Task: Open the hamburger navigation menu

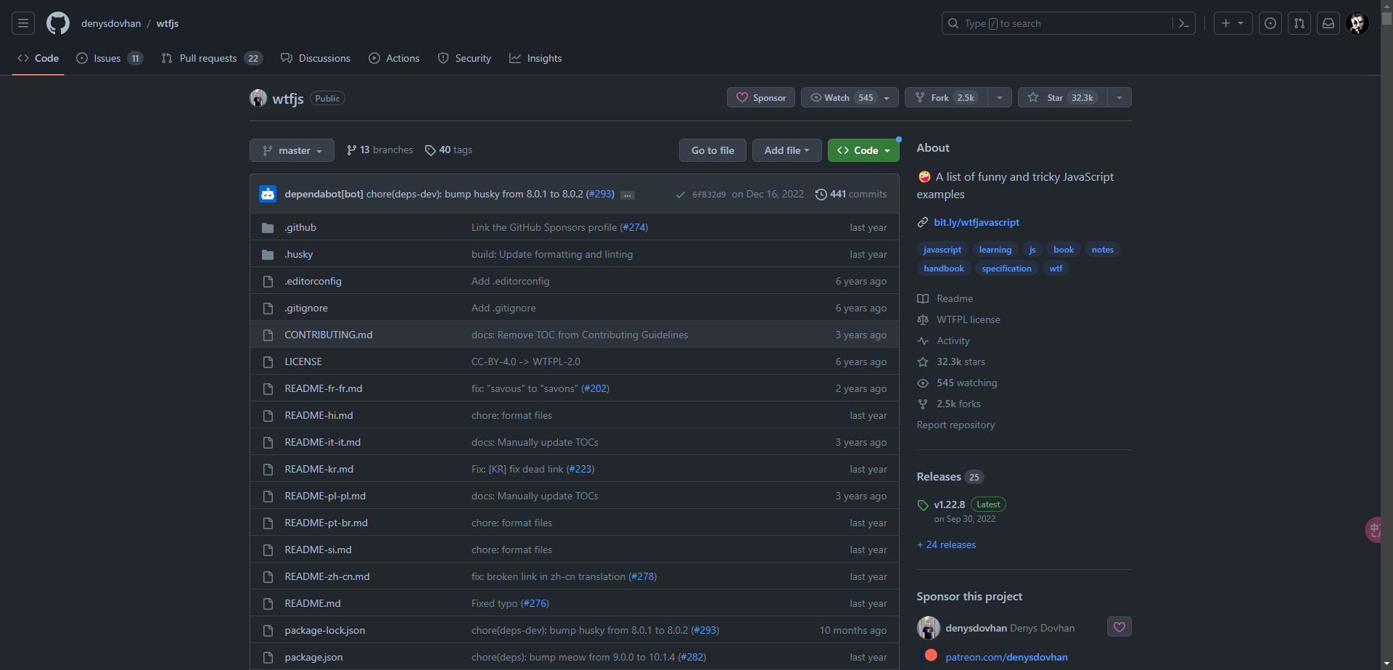Action: click(23, 23)
